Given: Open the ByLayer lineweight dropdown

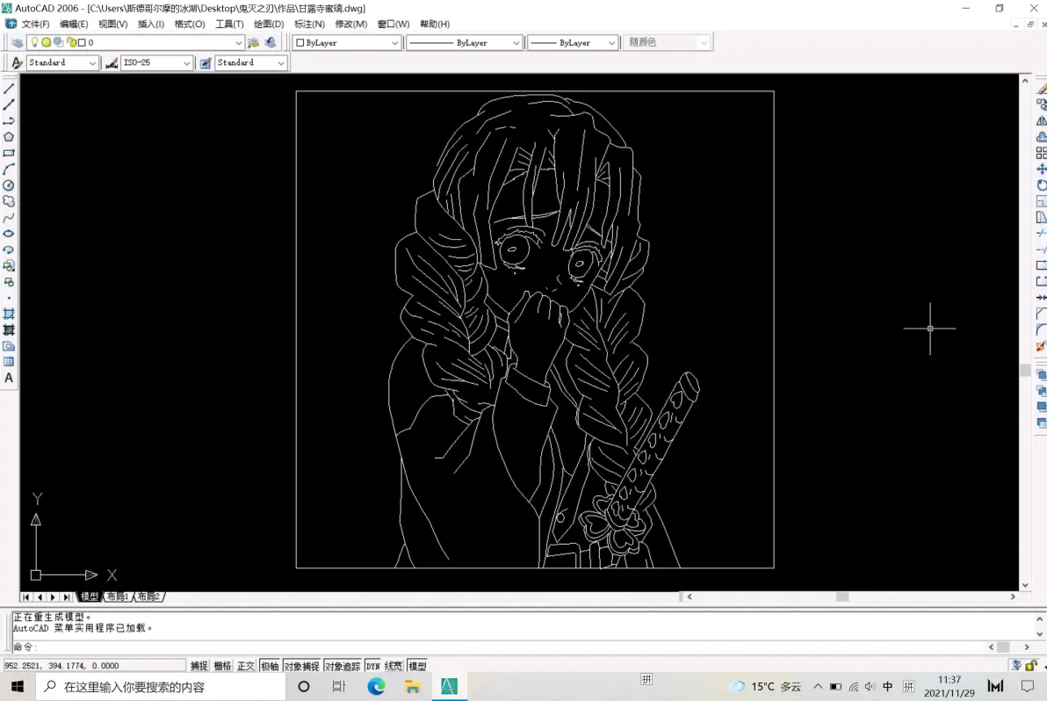Looking at the screenshot, I should point(611,43).
